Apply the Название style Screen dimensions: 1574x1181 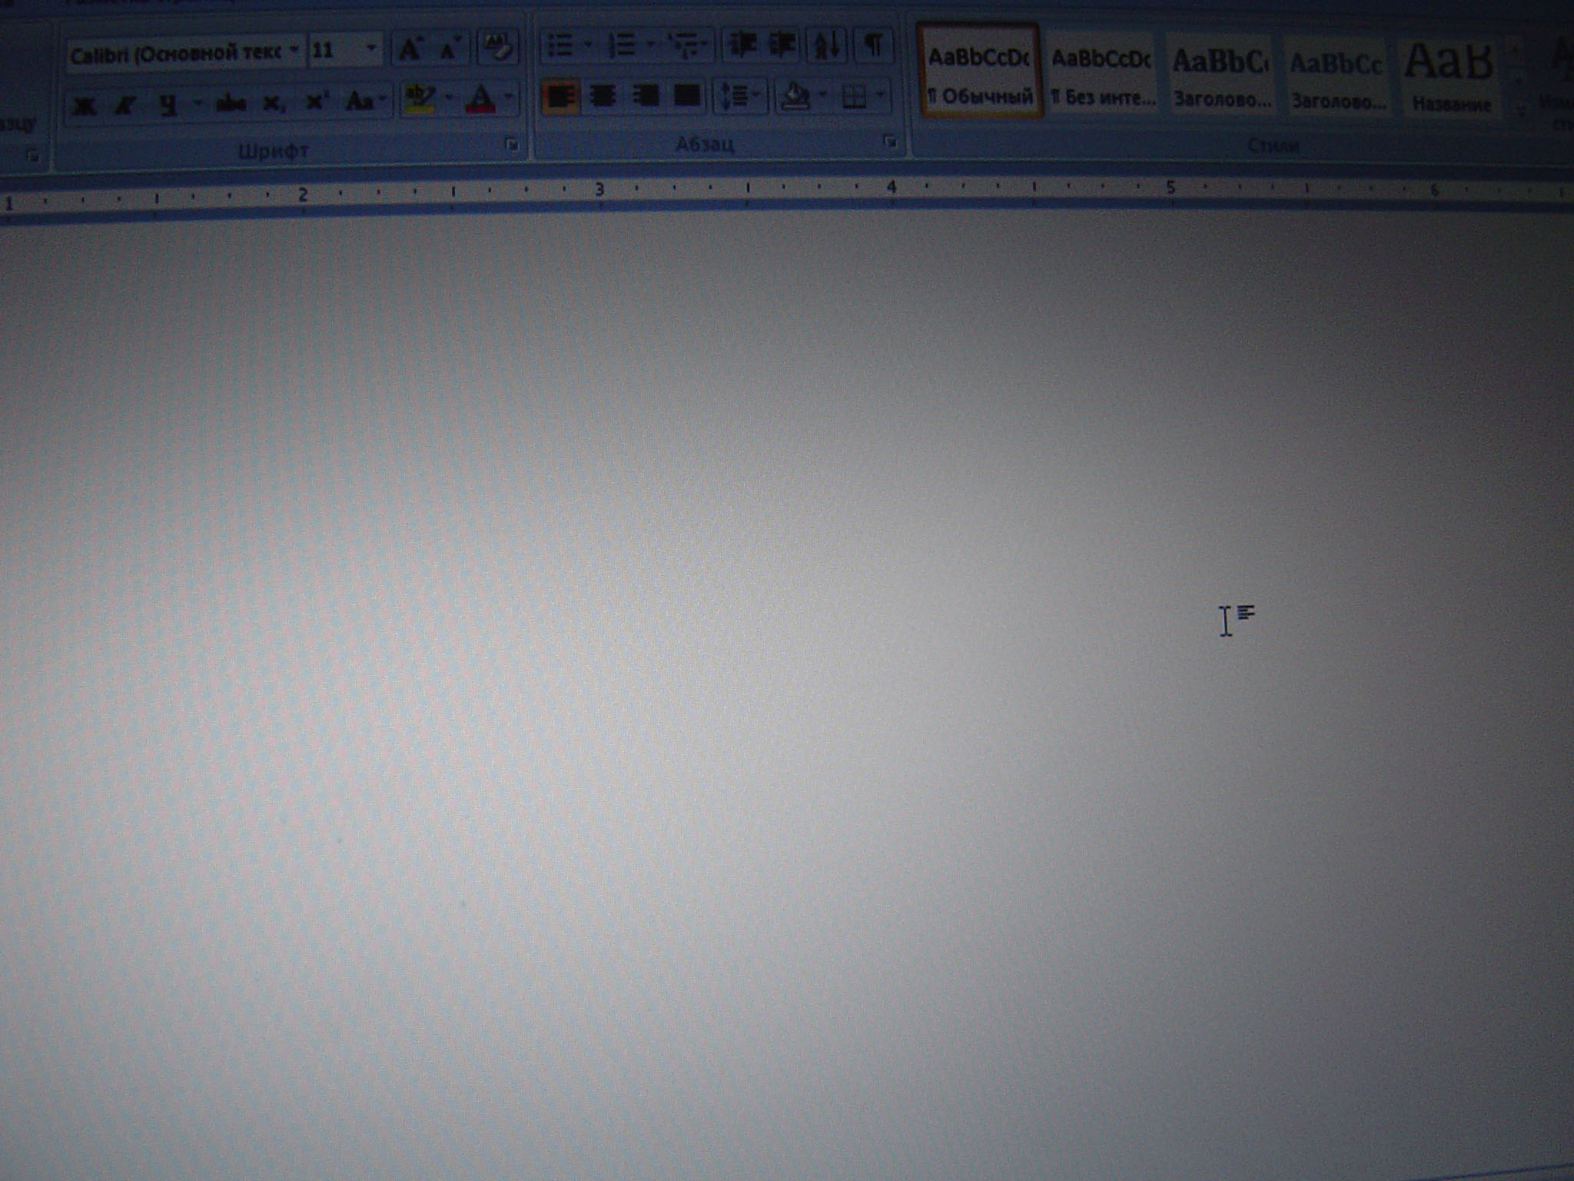[x=1449, y=77]
